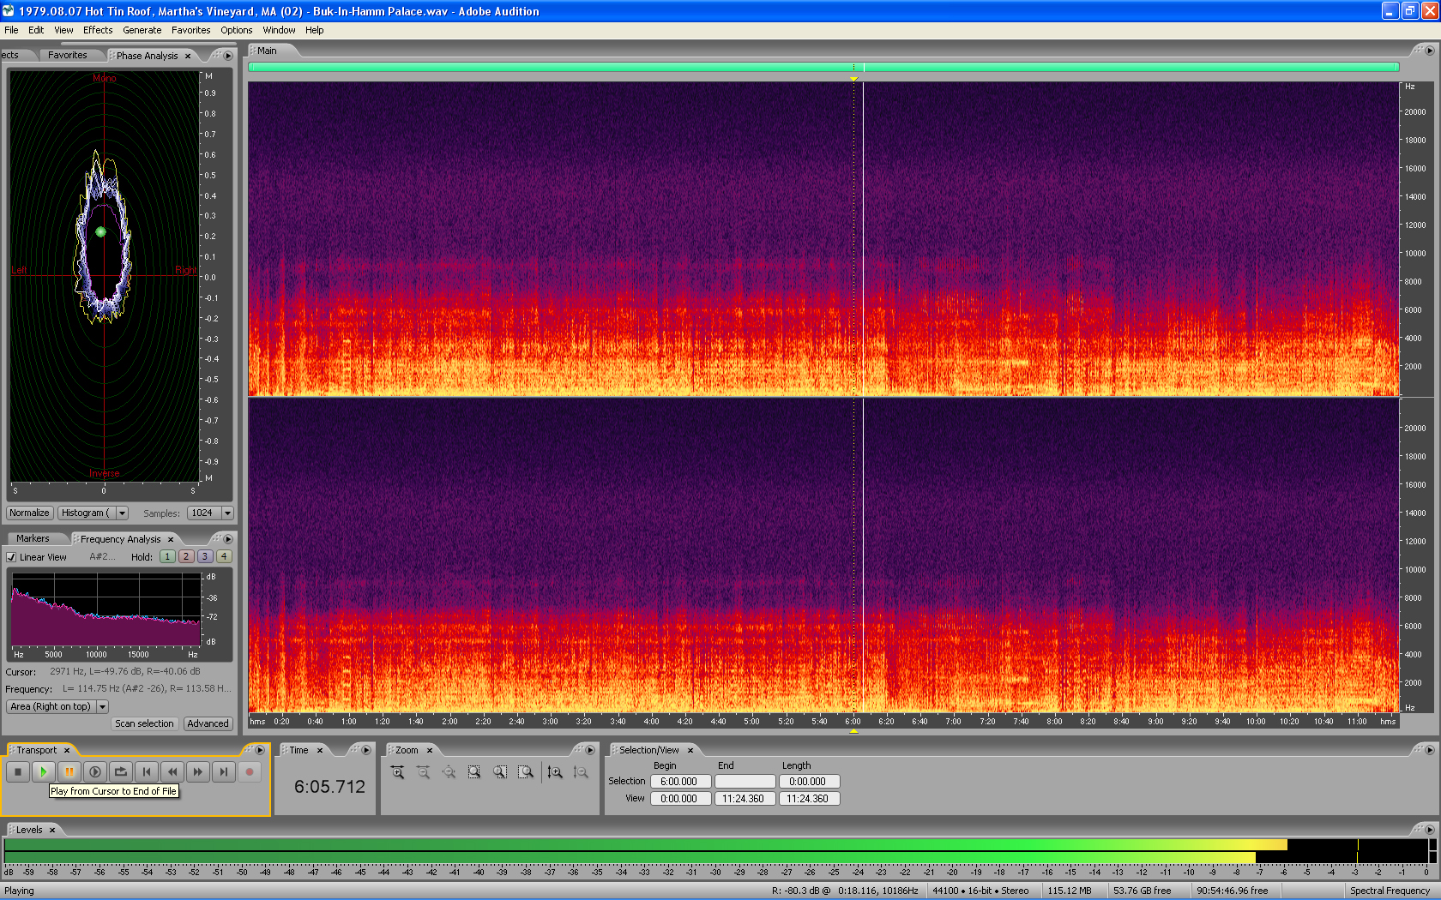
Task: Click the Selection Begin field
Action: coord(679,782)
